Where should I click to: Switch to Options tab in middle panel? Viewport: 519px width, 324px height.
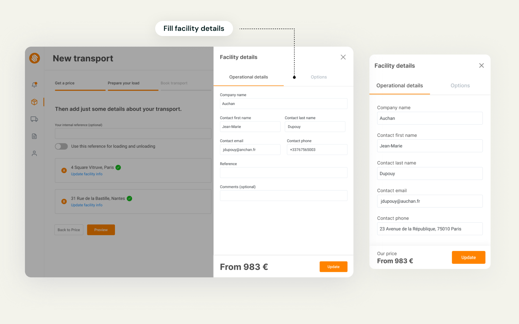[319, 77]
